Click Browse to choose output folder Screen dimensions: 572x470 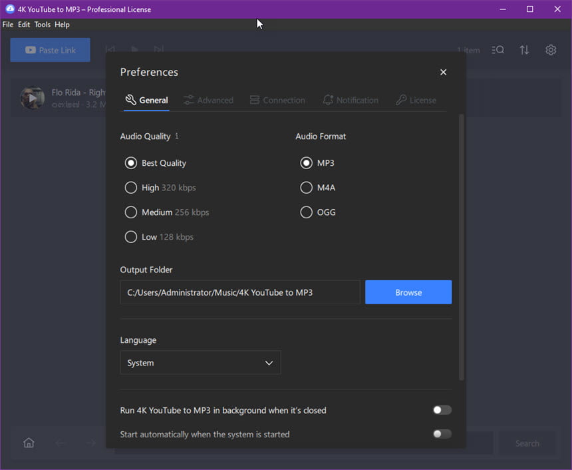coord(408,292)
